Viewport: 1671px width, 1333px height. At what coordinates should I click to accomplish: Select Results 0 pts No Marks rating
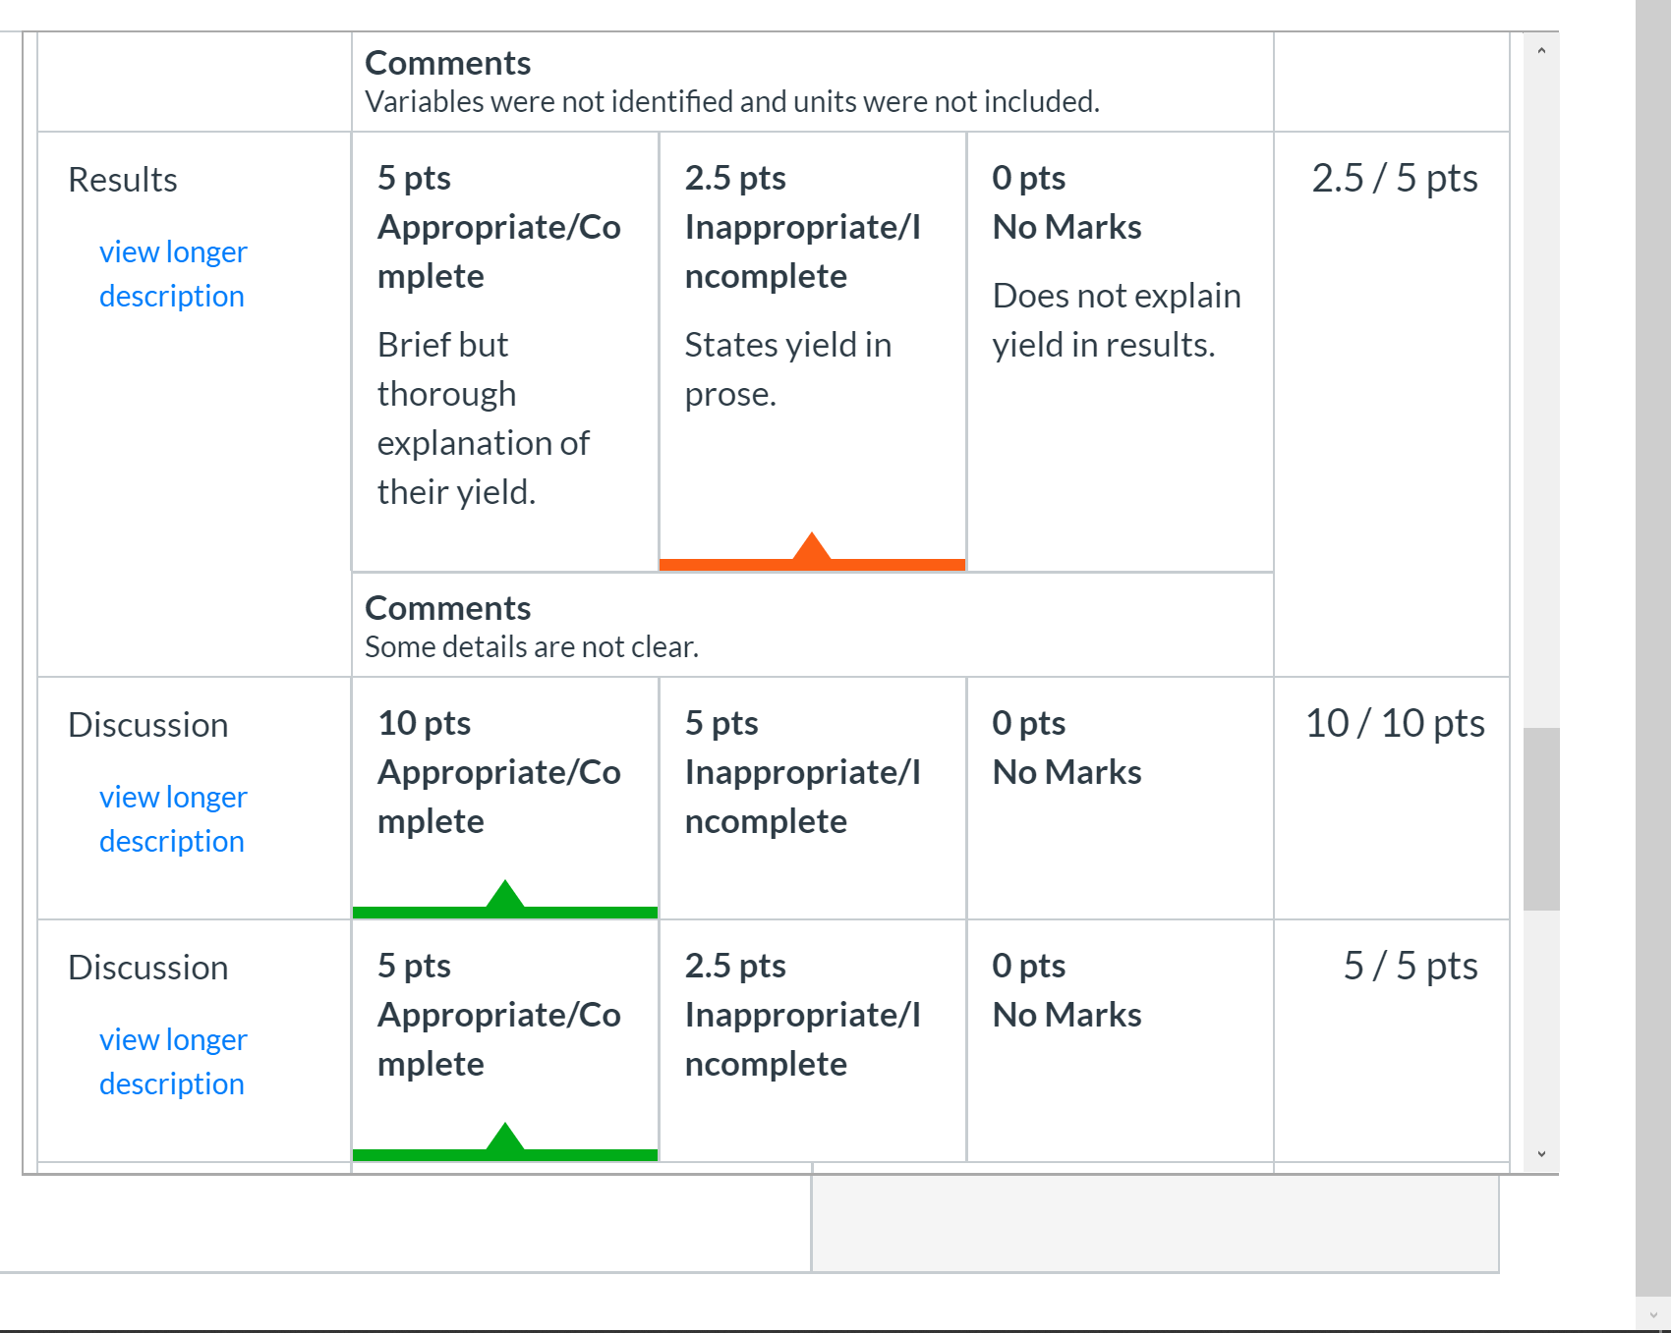tap(1121, 352)
